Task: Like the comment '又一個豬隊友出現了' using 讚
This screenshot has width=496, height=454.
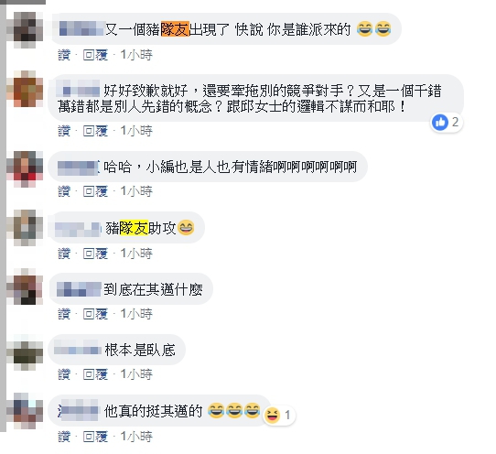Action: tap(64, 55)
